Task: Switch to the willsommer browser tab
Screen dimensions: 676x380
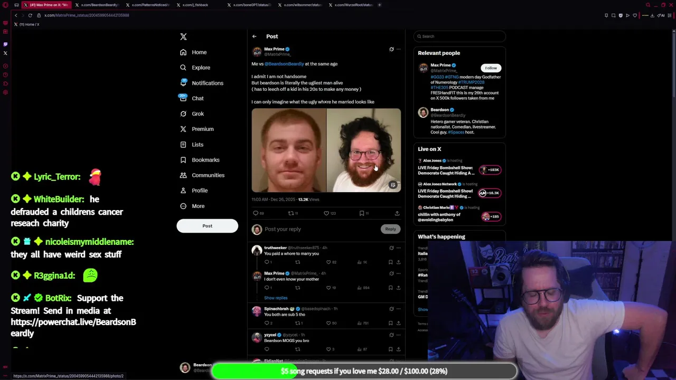Action: [301, 5]
